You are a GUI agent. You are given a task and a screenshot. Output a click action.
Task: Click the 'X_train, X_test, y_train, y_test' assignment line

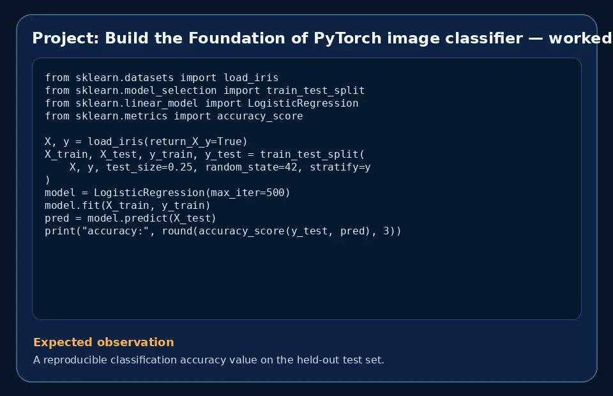pos(204,155)
